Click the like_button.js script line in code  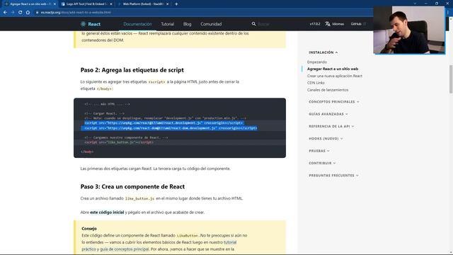coord(119,142)
